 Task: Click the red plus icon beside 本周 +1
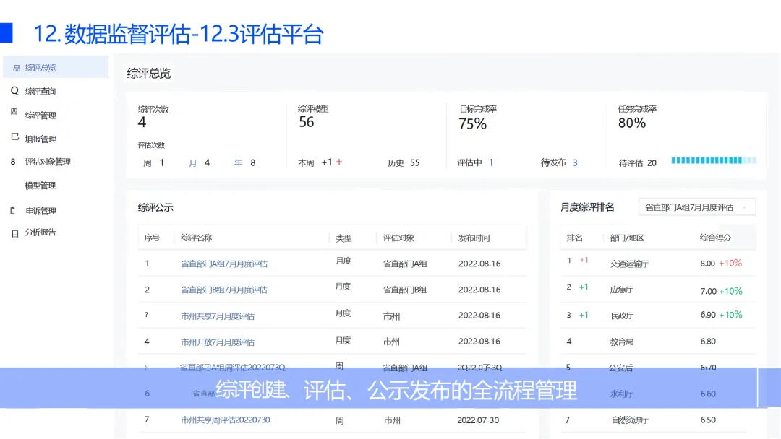click(339, 162)
